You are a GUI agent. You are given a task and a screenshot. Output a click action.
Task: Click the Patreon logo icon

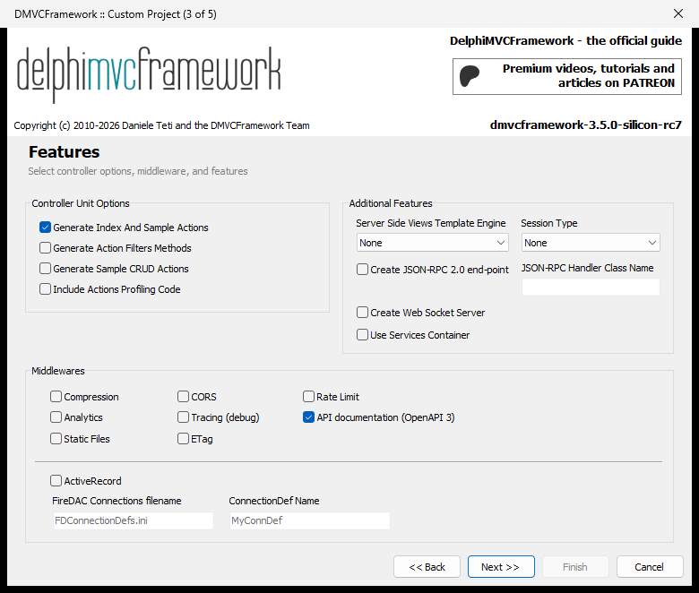pyautogui.click(x=470, y=76)
